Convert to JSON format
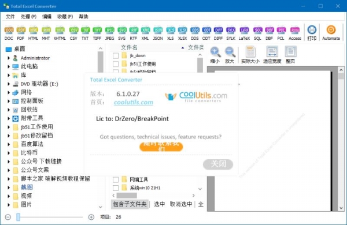This screenshot has height=225, width=347. 158,33
